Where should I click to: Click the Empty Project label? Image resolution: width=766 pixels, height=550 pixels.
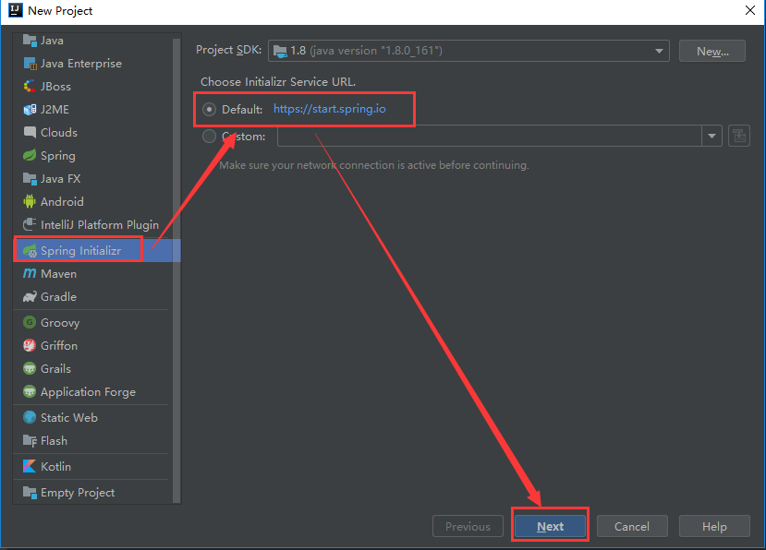78,493
